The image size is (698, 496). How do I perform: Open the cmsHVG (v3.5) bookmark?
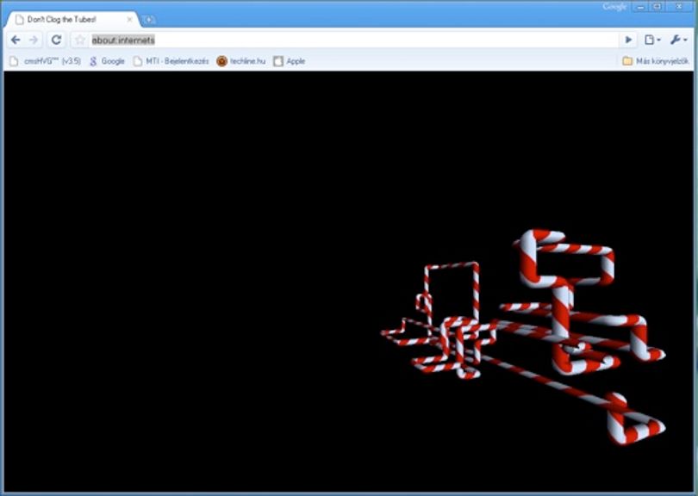tap(46, 61)
